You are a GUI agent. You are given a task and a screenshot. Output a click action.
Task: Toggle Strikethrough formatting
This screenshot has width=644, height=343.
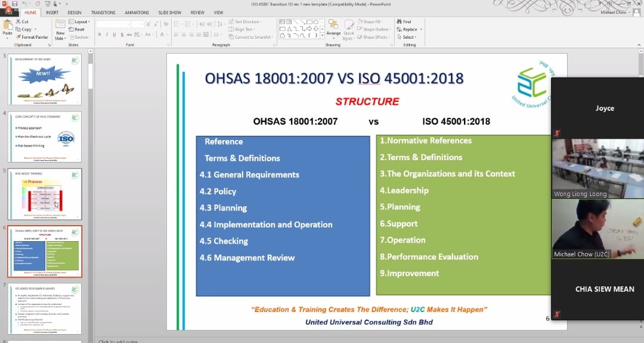(x=129, y=35)
